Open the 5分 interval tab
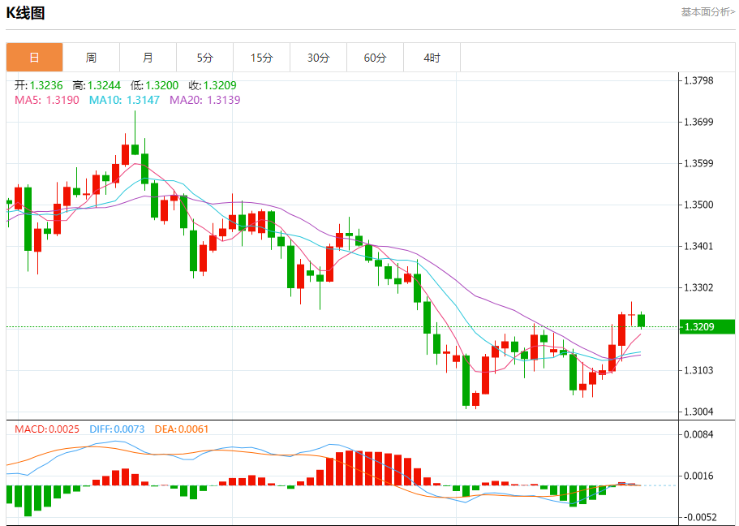Image resolution: width=739 pixels, height=526 pixels. pyautogui.click(x=204, y=58)
